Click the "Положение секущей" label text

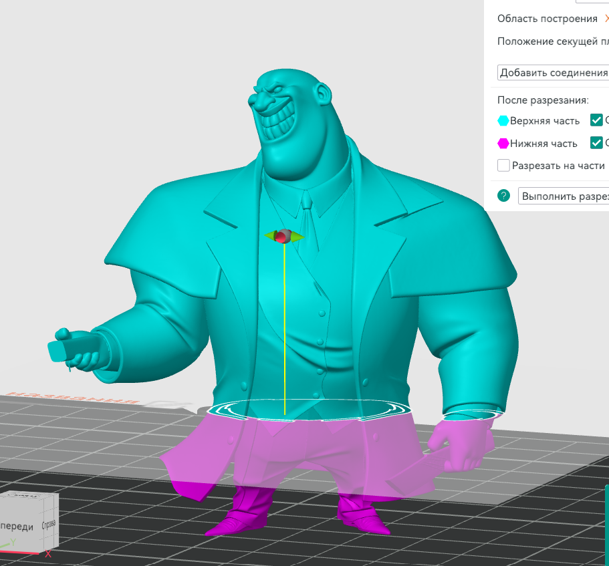coord(547,41)
